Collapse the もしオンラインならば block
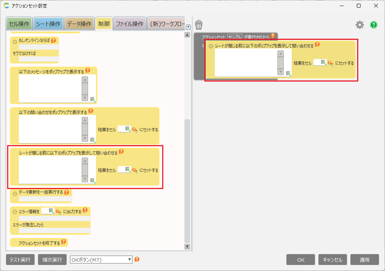This screenshot has height=271, width=385. pos(15,41)
